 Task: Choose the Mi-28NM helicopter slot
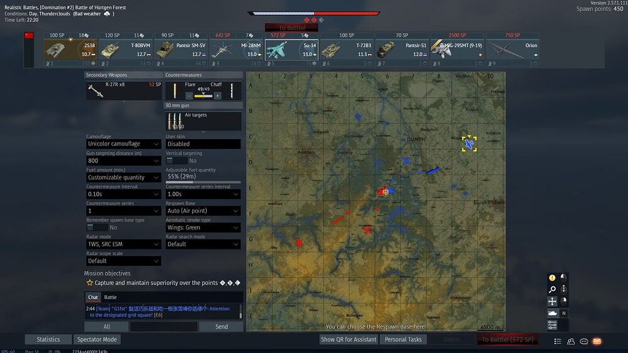click(x=236, y=50)
